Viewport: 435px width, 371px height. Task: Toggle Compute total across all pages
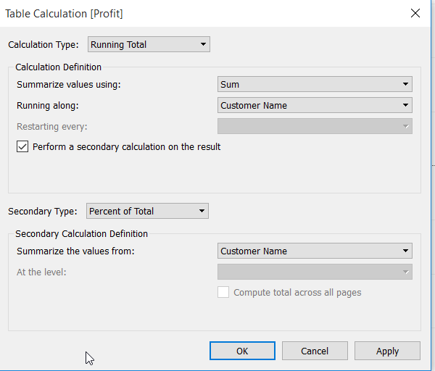tap(223, 292)
